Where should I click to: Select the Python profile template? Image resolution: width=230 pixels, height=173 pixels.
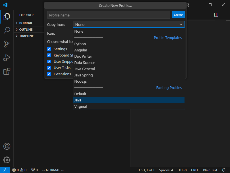coord(129,44)
